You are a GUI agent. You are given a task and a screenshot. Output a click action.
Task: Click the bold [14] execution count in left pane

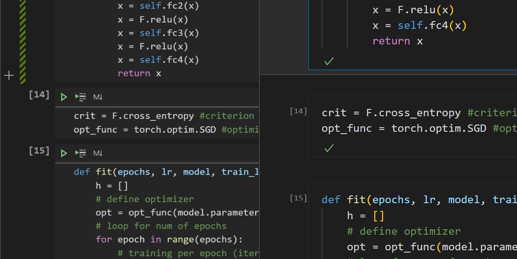tap(39, 95)
